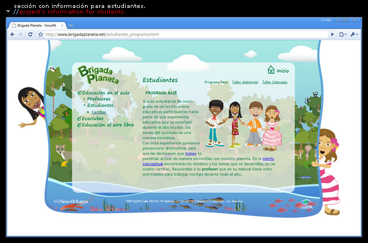Bookmark the page with the star icon

40,34
